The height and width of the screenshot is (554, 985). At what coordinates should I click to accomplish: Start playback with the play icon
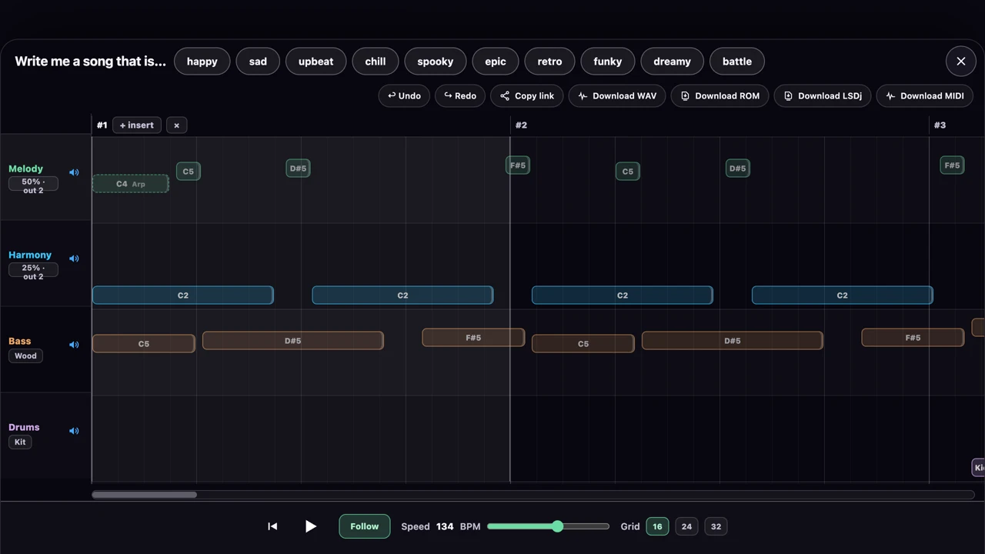(310, 526)
